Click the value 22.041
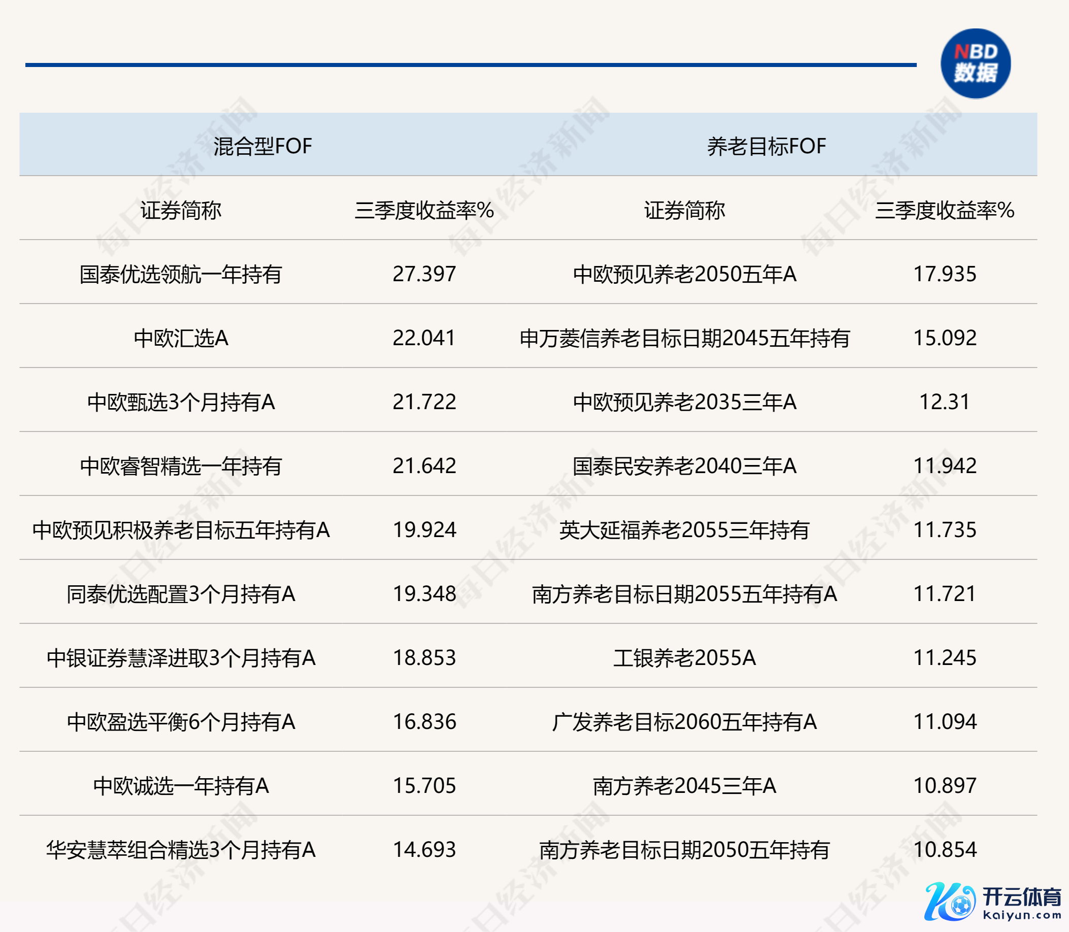The width and height of the screenshot is (1069, 932). pyautogui.click(x=424, y=338)
